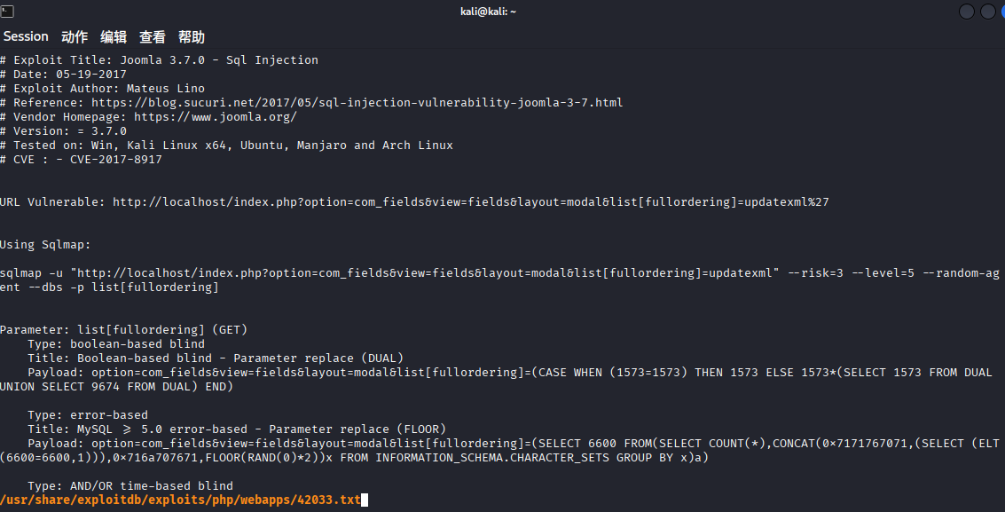Screen dimensions: 1005x512
Task: Click the www.joomla.org vendor URL
Action: click(216, 116)
